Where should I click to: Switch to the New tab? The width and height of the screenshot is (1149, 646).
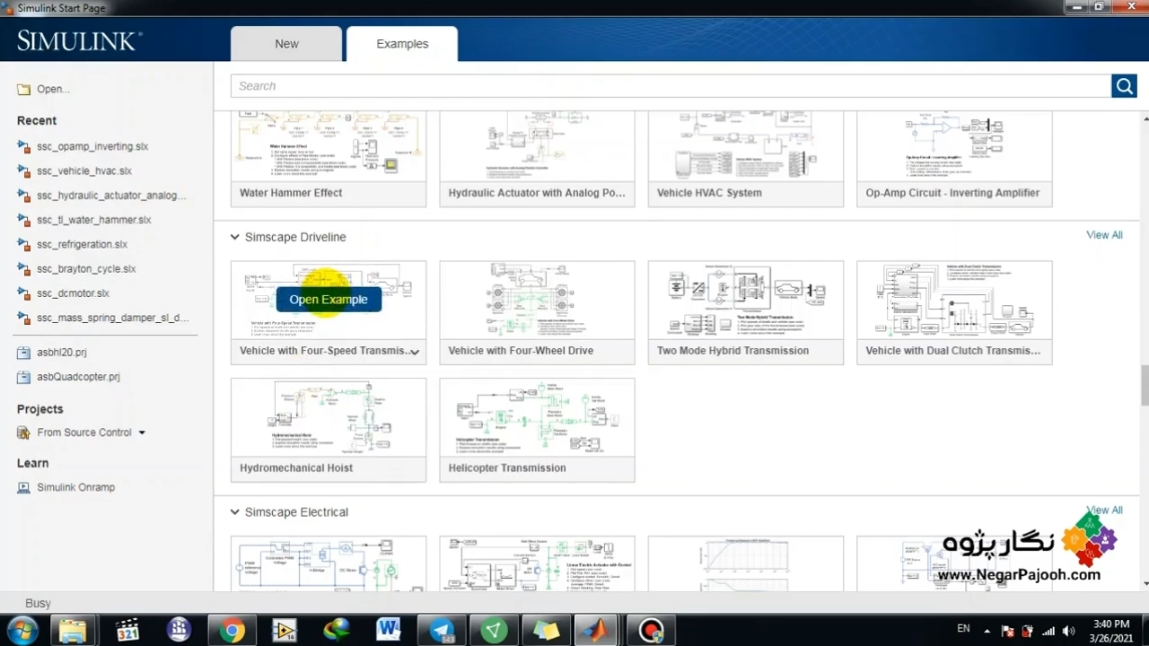286,44
